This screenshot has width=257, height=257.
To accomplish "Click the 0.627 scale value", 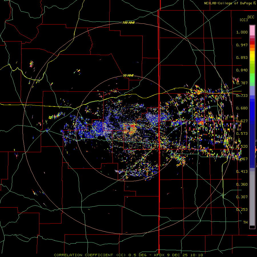I will 242,121.
